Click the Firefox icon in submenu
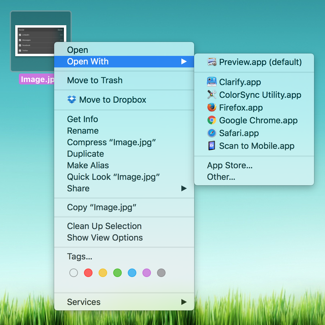The width and height of the screenshot is (325, 325). tap(212, 107)
